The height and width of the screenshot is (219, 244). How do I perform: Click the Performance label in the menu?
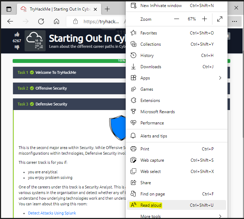152,123
